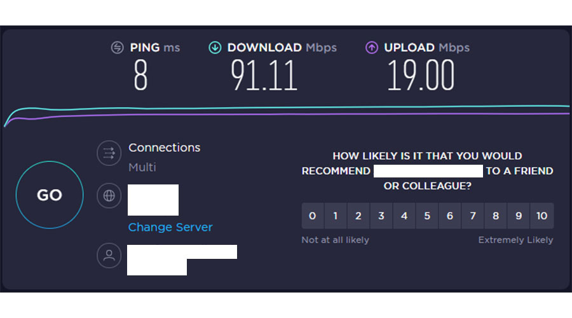572x318 pixels.
Task: Click the purple upload arrow icon
Action: pyautogui.click(x=372, y=48)
